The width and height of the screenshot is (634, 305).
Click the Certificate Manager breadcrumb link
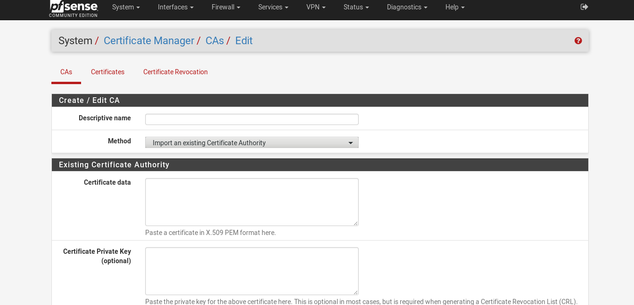click(149, 41)
